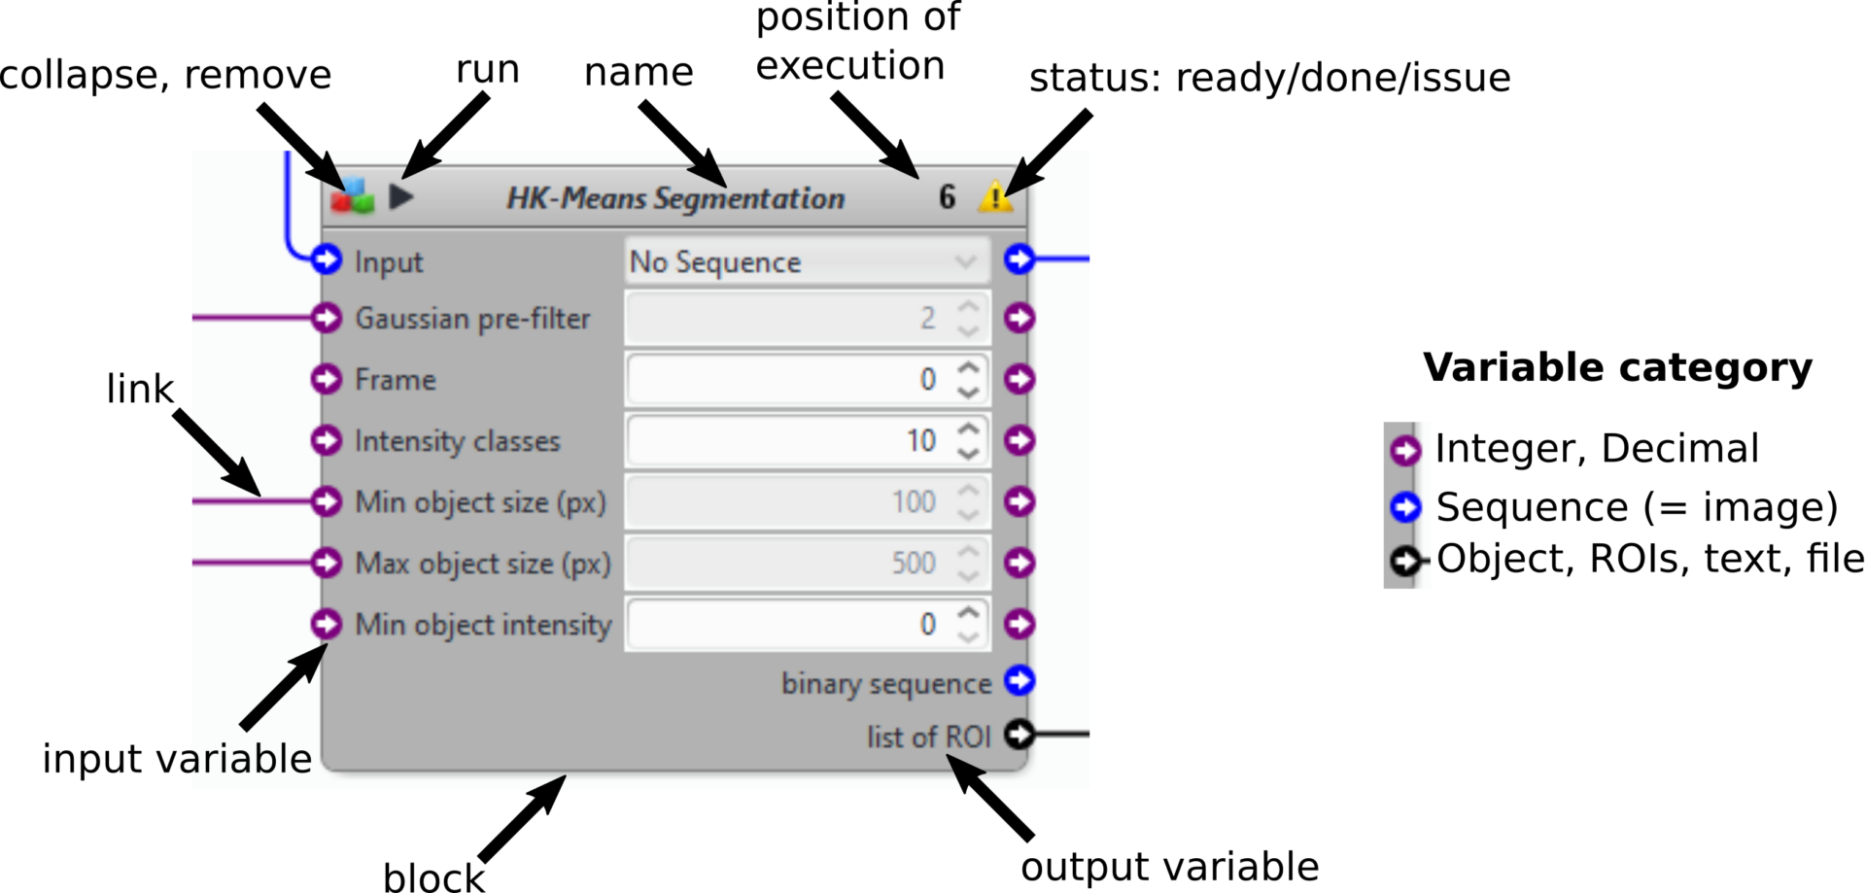1866x893 pixels.
Task: Click the HK-Means Segmentation title text
Action: (x=675, y=198)
